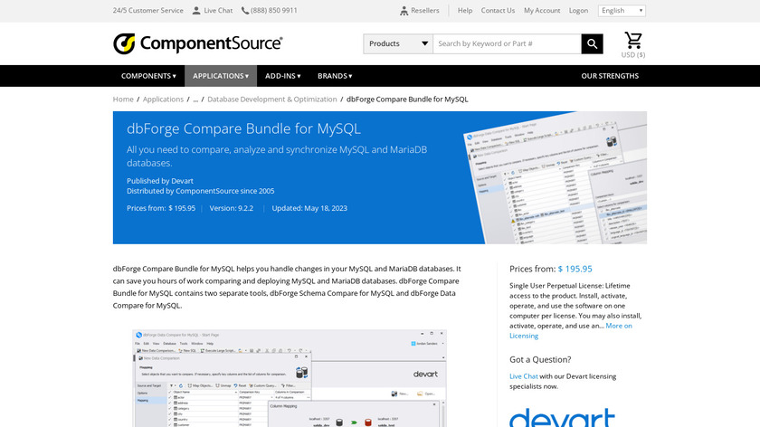Click the ellipsis breadcrumb
760x427 pixels.
(195, 100)
